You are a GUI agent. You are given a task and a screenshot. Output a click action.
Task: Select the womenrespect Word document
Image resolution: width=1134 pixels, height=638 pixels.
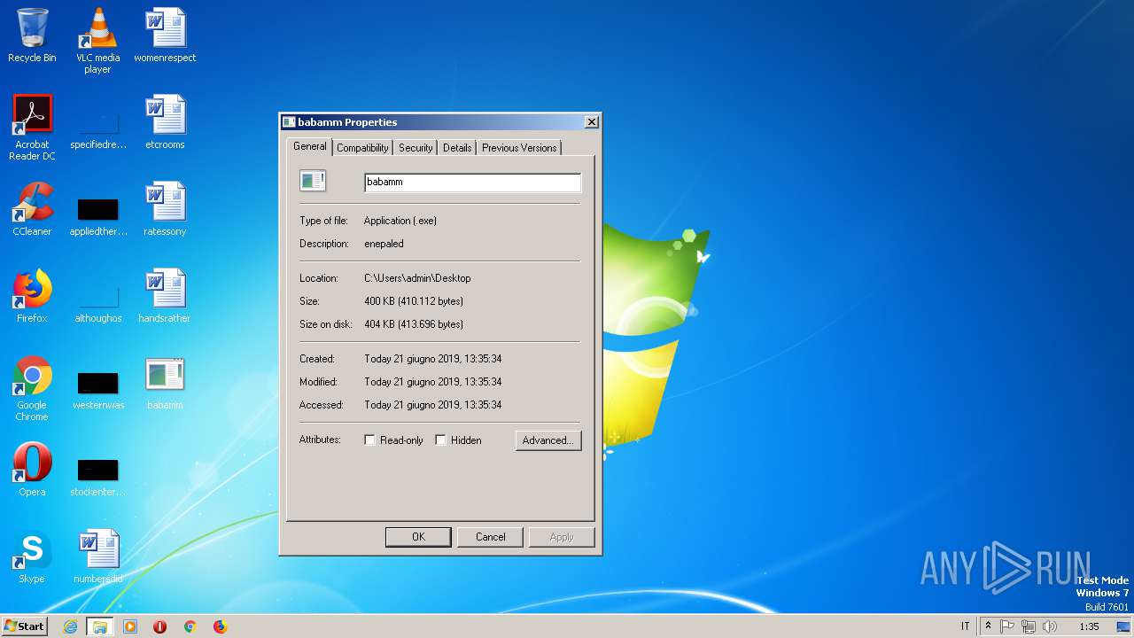click(x=165, y=35)
